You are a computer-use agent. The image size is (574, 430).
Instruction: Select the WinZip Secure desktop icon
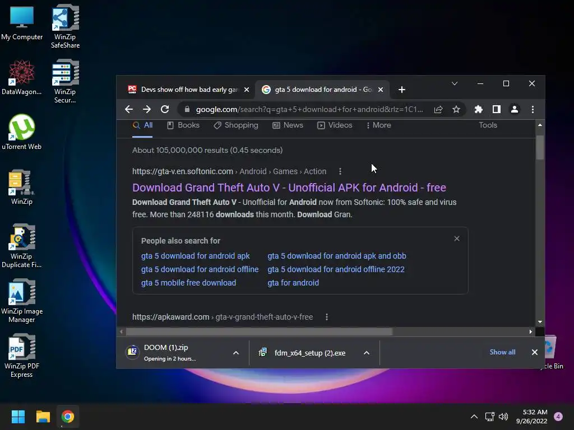[65, 81]
